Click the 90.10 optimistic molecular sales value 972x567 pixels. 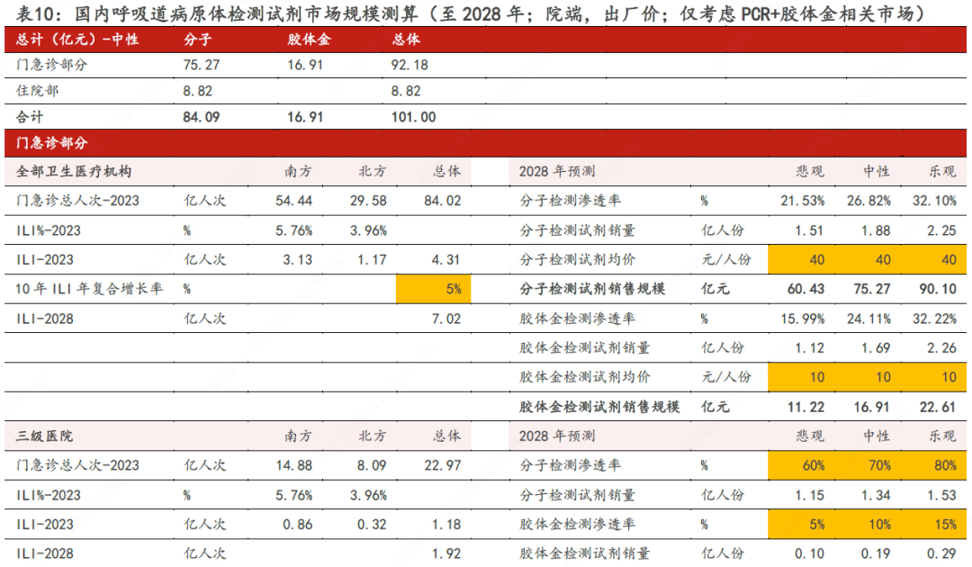937,289
